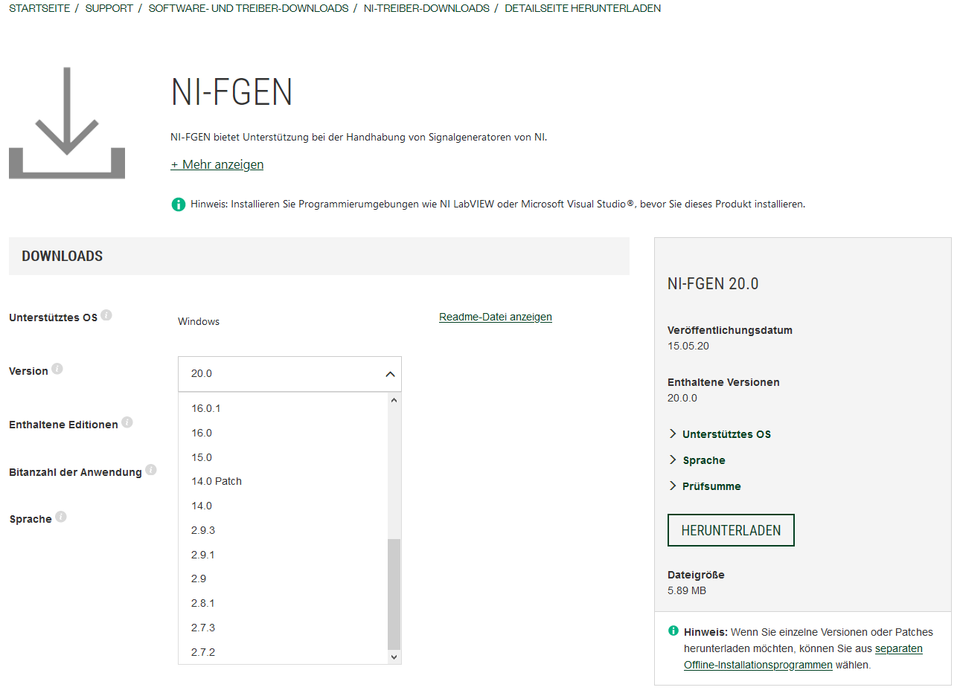Expand the Sprache section in the sidebar
The image size is (960, 693).
697,460
